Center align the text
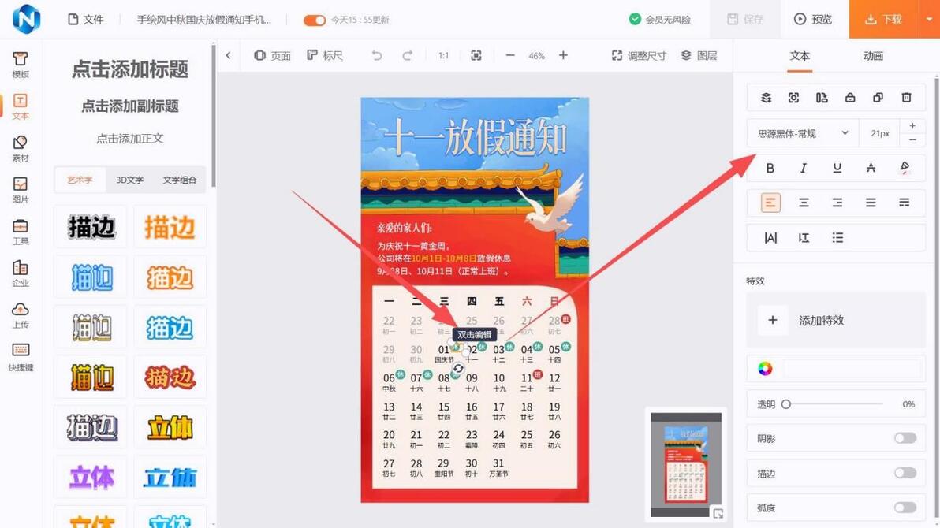Screen dimensions: 940x528 pyautogui.click(x=804, y=203)
